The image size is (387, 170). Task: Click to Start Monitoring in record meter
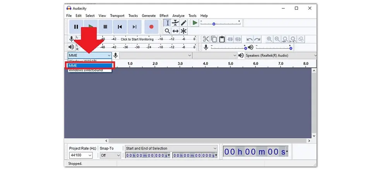click(x=137, y=39)
